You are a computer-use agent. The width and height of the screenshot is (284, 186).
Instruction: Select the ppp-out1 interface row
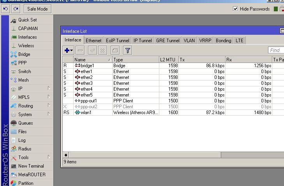(173, 101)
